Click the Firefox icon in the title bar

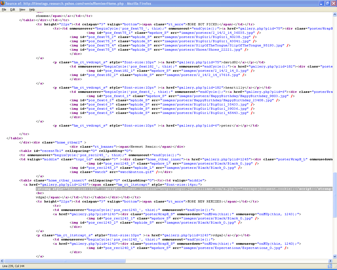coord(3,3)
